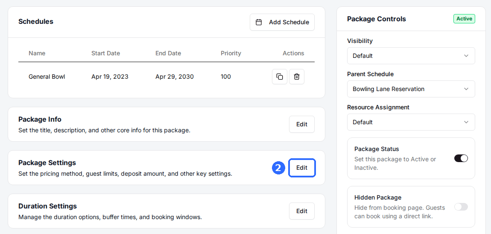Duplicate the General Bowl schedule
Image resolution: width=491 pixels, height=234 pixels.
click(280, 77)
